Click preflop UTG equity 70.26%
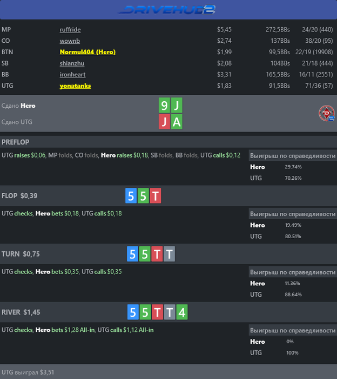Screen dimensions: 337x379 coord(293,178)
